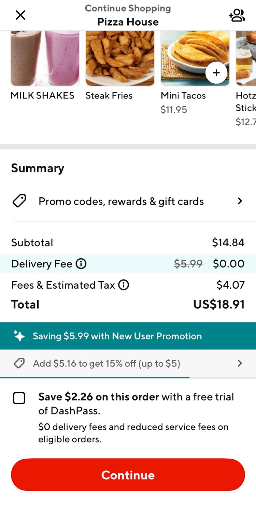The width and height of the screenshot is (256, 511).
Task: Tap the Continue Shopping Pizza House header
Action: (x=128, y=15)
